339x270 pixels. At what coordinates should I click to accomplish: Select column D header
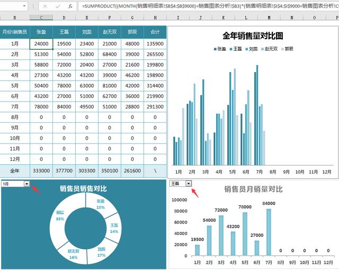tap(64, 17)
